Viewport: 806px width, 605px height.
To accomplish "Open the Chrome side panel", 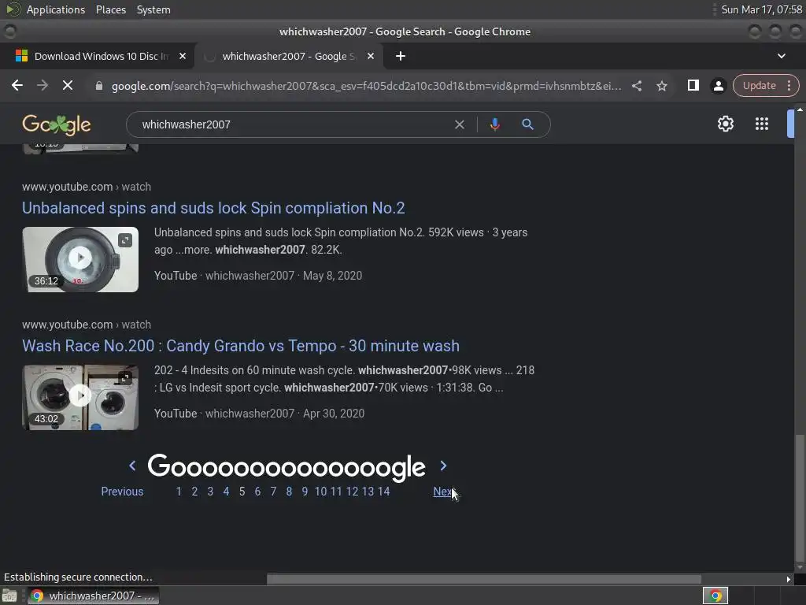I will [693, 85].
